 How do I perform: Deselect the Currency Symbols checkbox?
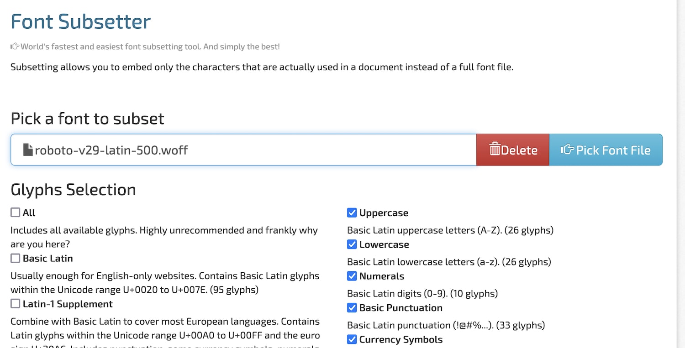click(352, 339)
